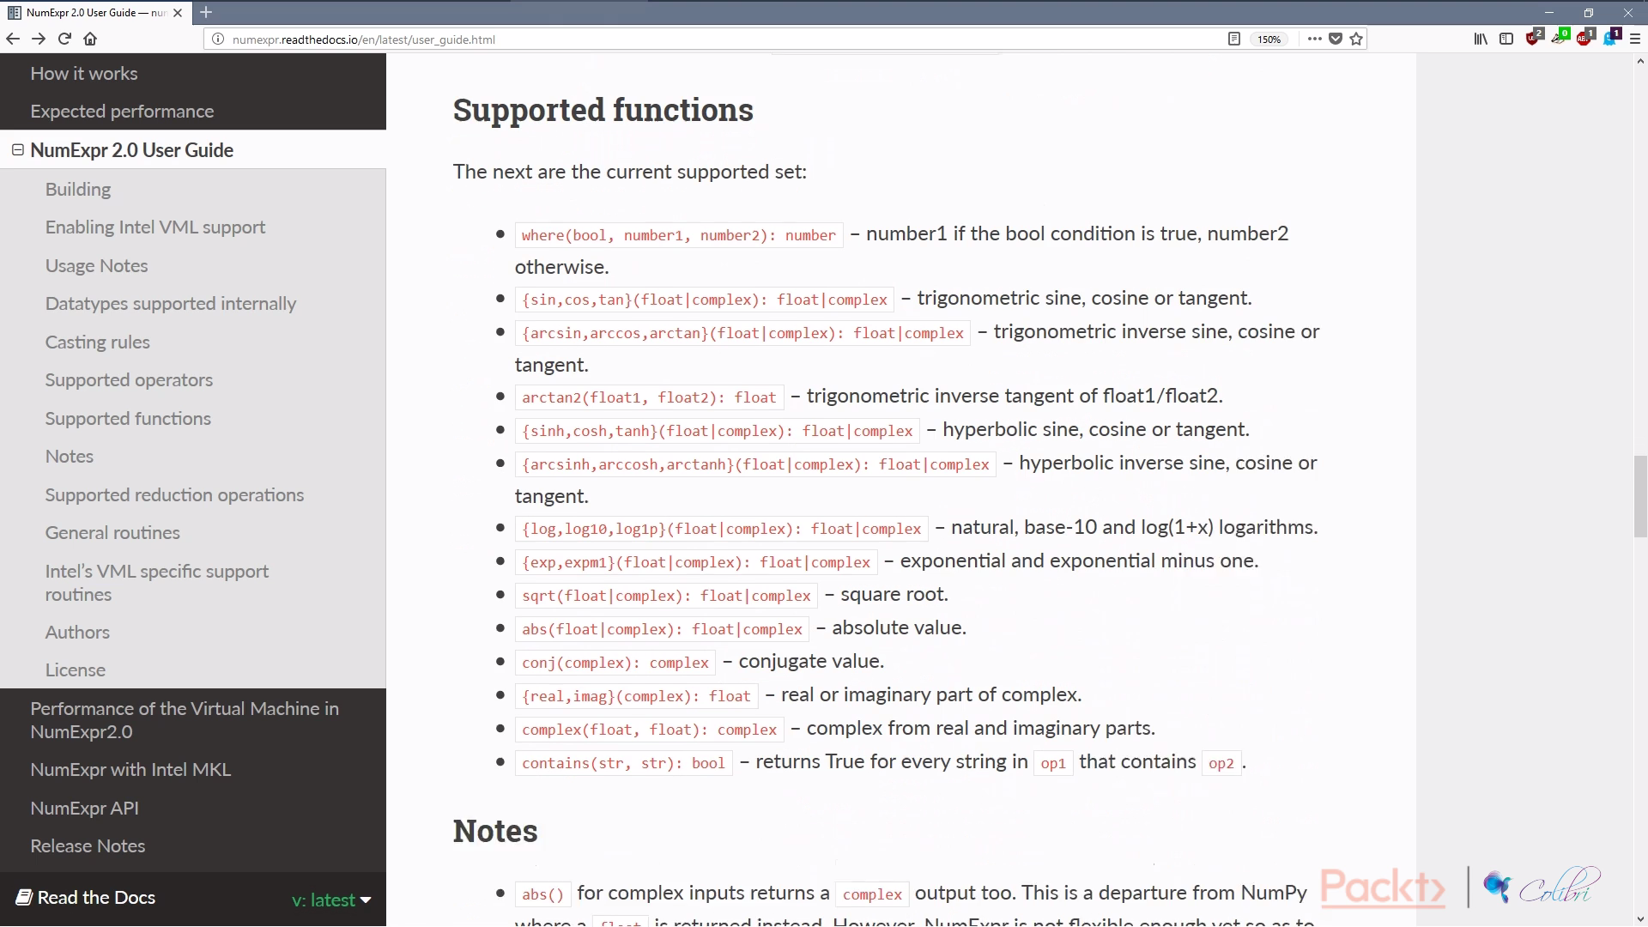The width and height of the screenshot is (1648, 927).
Task: Open a new browser tab
Action: (x=206, y=13)
